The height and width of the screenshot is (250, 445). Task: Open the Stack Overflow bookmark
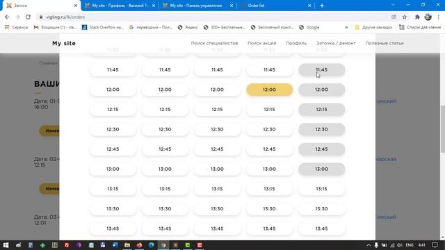coord(103,28)
